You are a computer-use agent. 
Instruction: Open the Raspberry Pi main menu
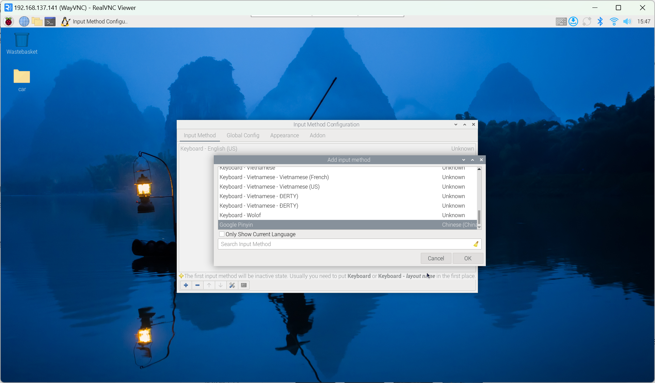tap(9, 21)
